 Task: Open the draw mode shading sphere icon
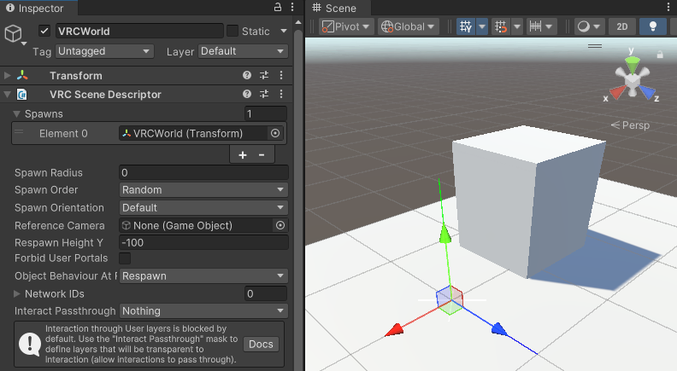click(x=584, y=26)
